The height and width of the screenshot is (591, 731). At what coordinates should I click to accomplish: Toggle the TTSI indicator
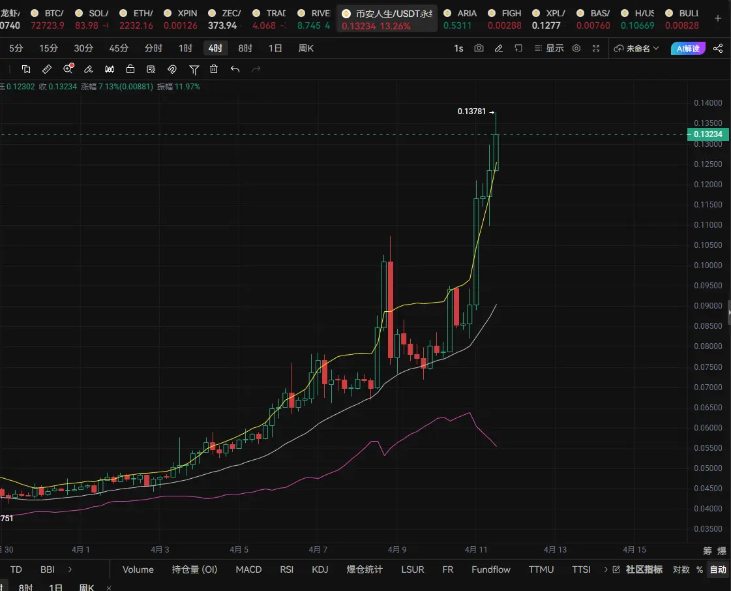coord(582,569)
